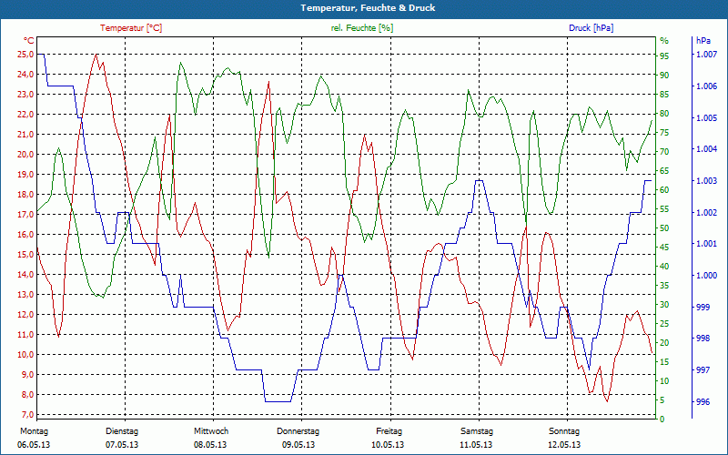The height and width of the screenshot is (455, 728).
Task: Click the blue 'hPa' axis unit label
Action: click(703, 41)
